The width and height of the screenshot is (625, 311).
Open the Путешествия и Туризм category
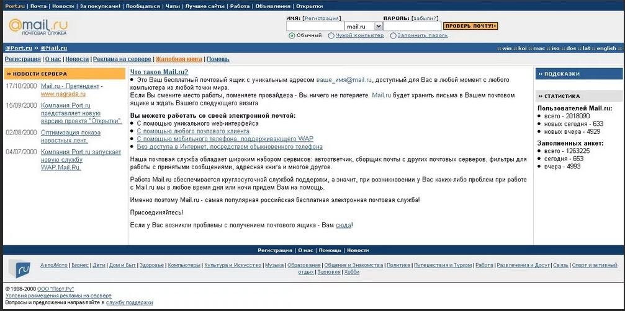443,265
